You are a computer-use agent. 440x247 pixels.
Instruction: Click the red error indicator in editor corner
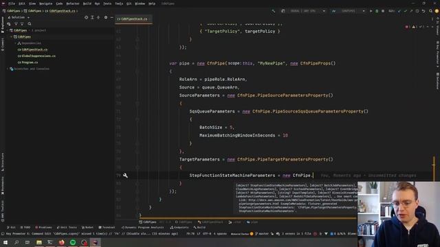point(407,27)
